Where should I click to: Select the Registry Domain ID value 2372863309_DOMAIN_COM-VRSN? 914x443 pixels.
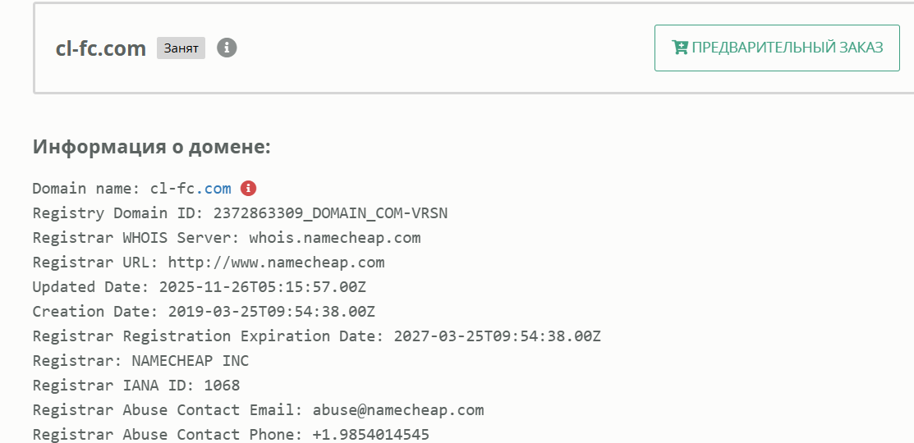tap(330, 213)
